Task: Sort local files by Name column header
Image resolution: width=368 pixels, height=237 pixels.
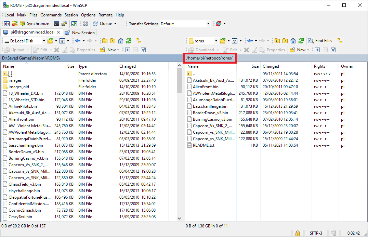Action: (x=27, y=66)
